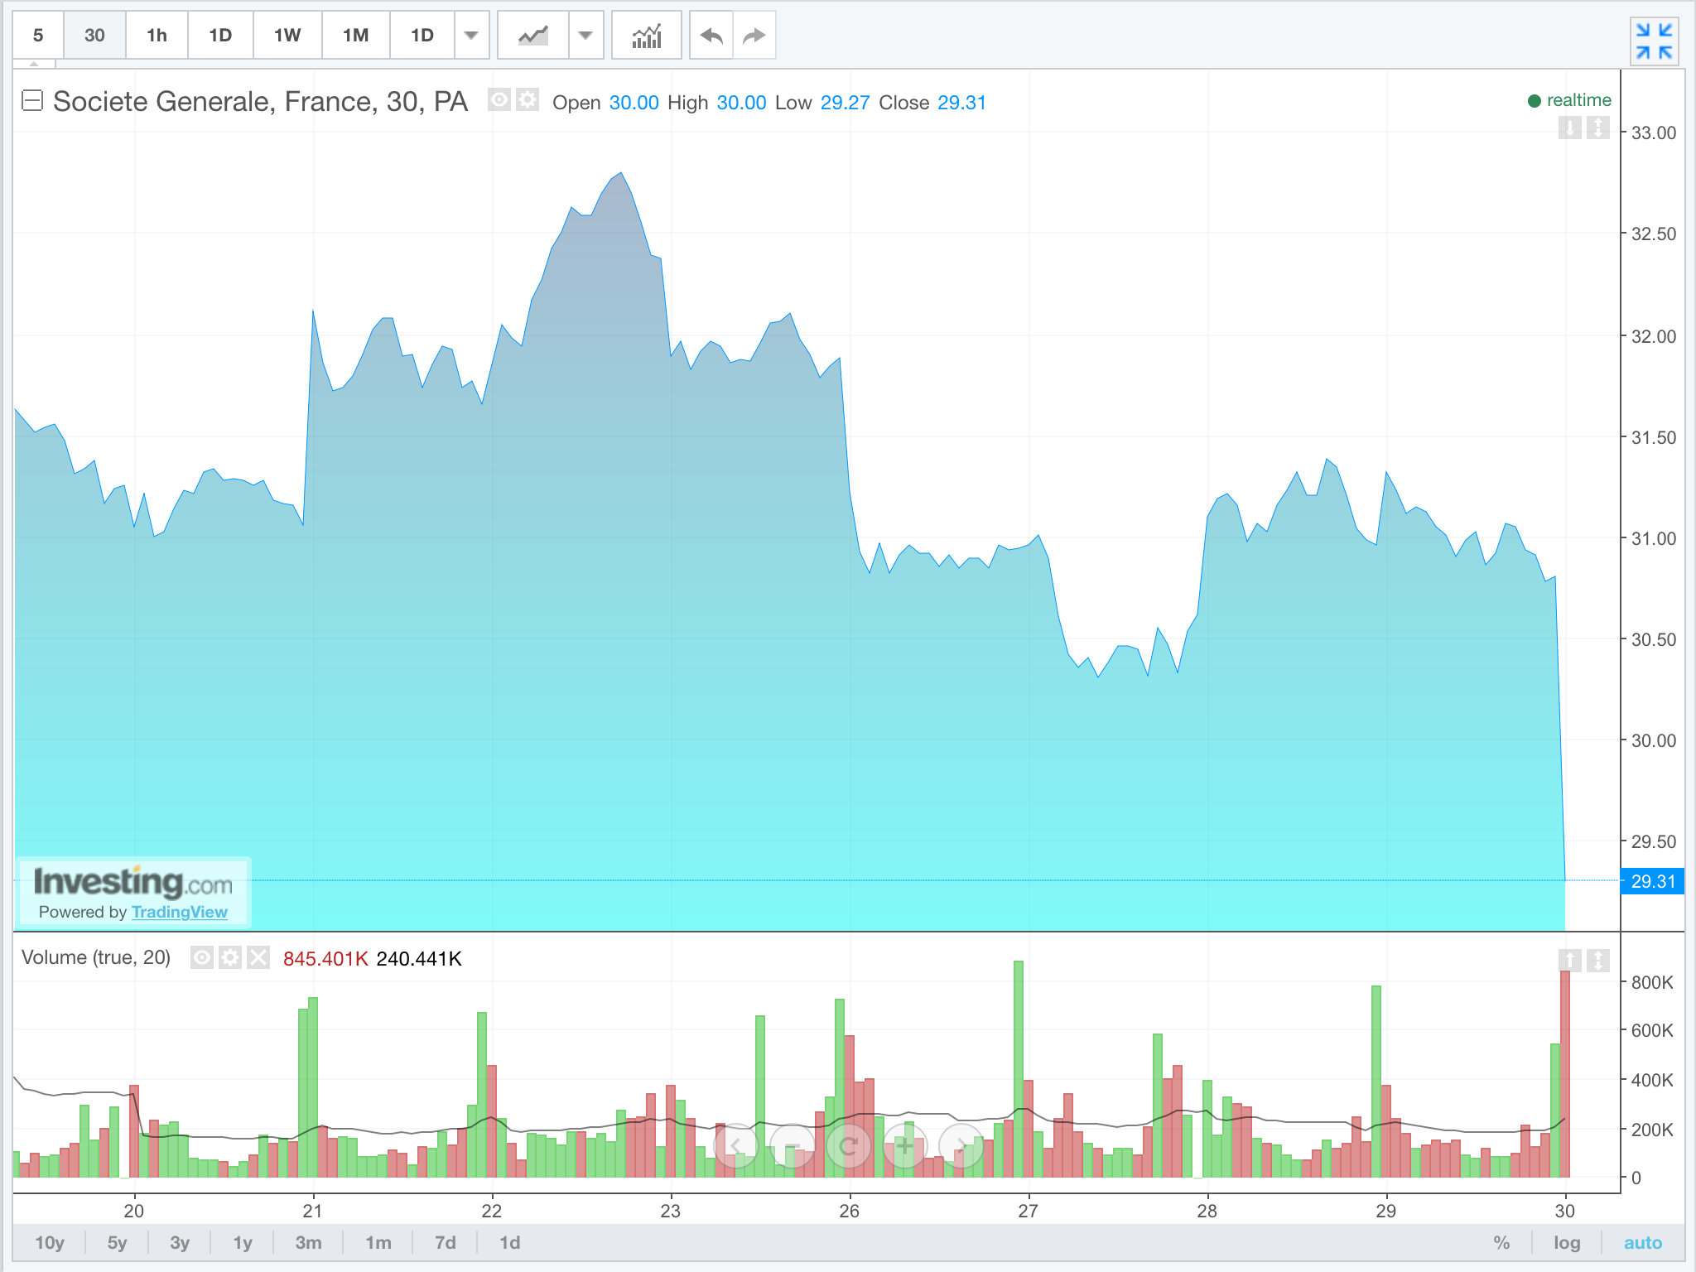
Task: Collapse the Societe Generale legend box
Action: point(31,101)
